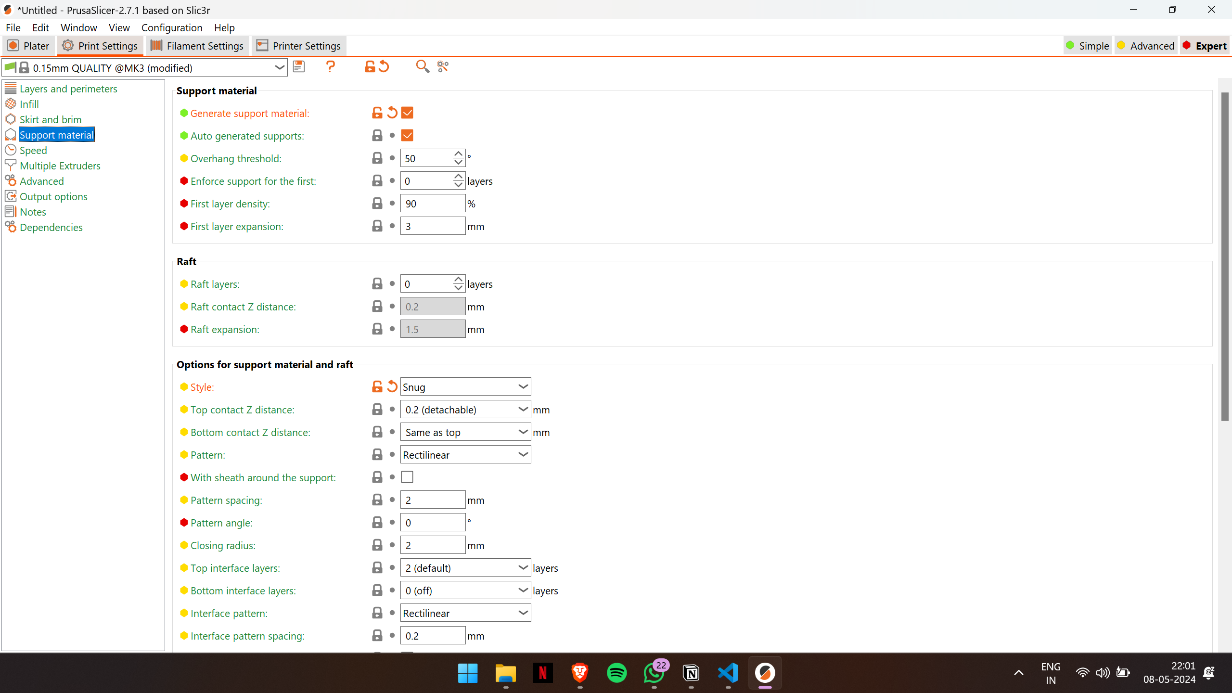This screenshot has width=1232, height=693.
Task: Open the support Pattern Rectilinear dropdown
Action: pyautogui.click(x=465, y=454)
